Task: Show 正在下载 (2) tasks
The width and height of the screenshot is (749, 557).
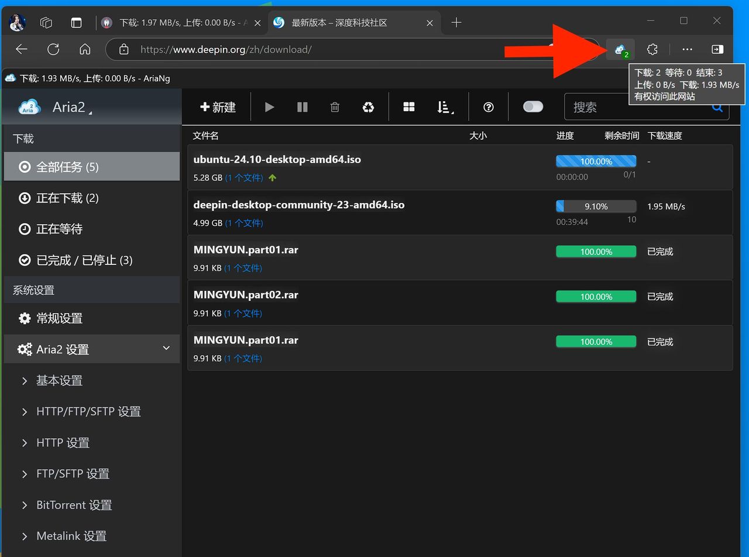Action: [92, 198]
